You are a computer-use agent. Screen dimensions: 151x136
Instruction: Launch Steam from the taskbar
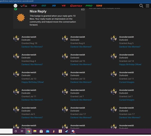(x=67, y=131)
